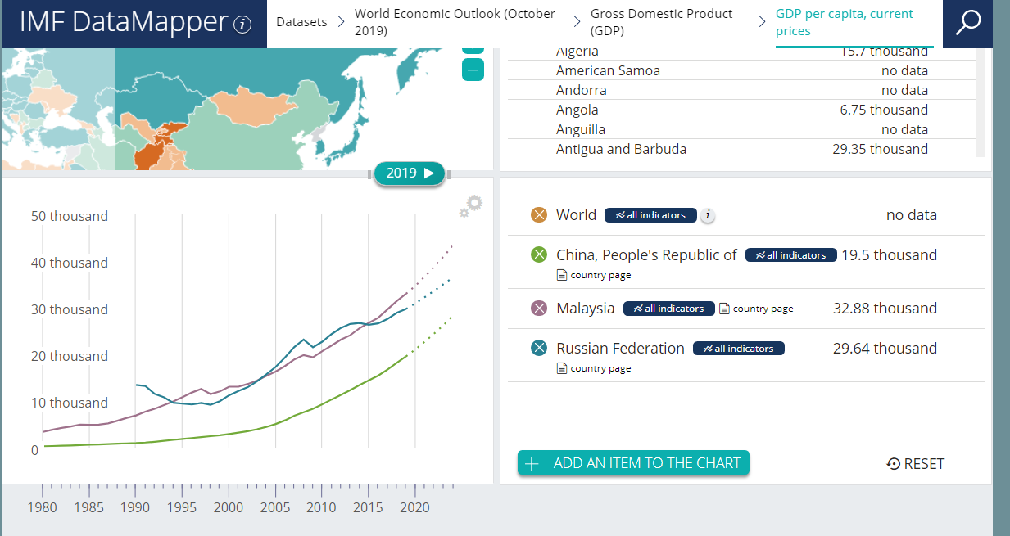Remove World from the chart
The width and height of the screenshot is (1010, 536).
[539, 215]
